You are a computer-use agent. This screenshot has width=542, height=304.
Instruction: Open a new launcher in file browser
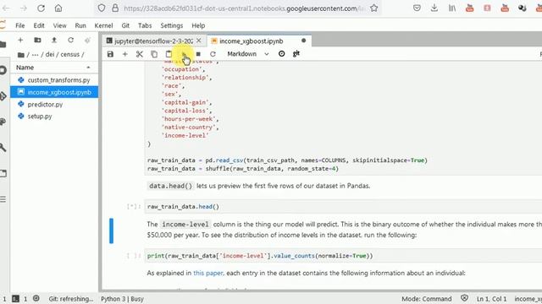(20, 41)
